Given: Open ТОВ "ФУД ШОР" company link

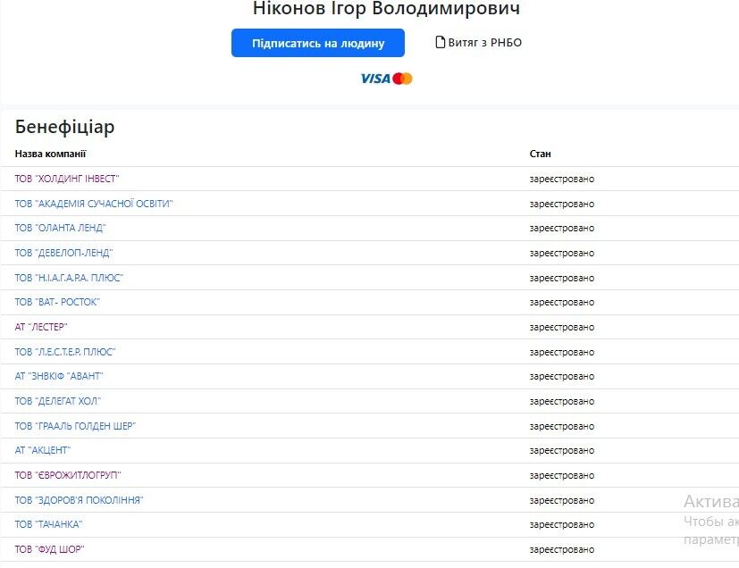Looking at the screenshot, I should click(49, 549).
